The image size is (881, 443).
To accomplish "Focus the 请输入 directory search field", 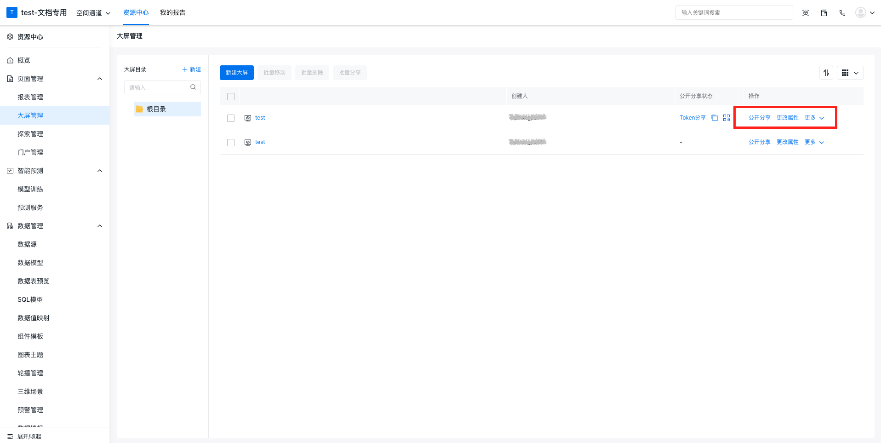I will pos(162,87).
